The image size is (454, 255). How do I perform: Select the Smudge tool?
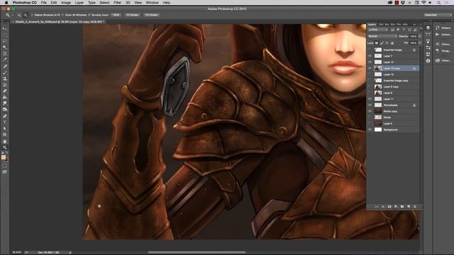5,103
